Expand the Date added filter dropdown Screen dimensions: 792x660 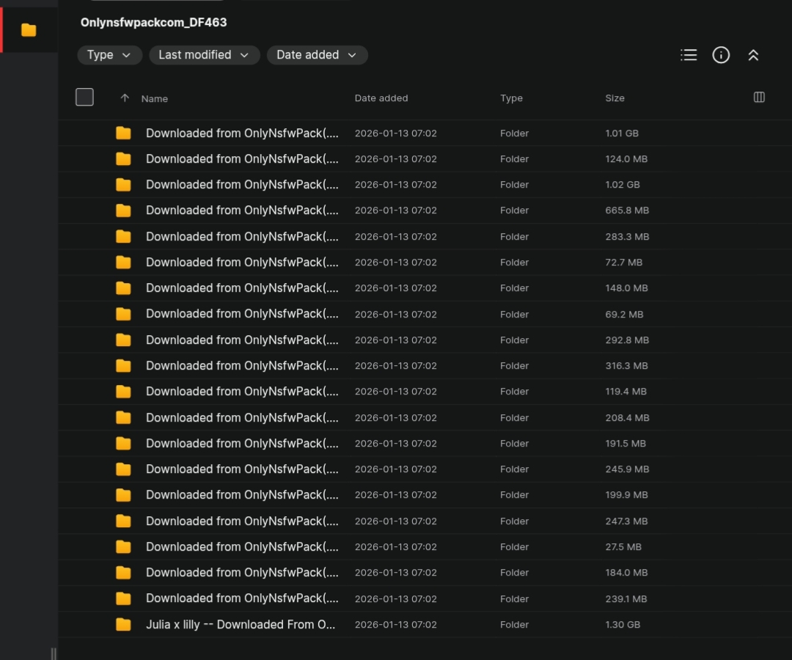(x=317, y=55)
